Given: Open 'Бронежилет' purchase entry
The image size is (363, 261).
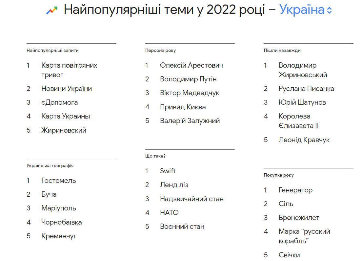Looking at the screenshot, I should pyautogui.click(x=299, y=218).
